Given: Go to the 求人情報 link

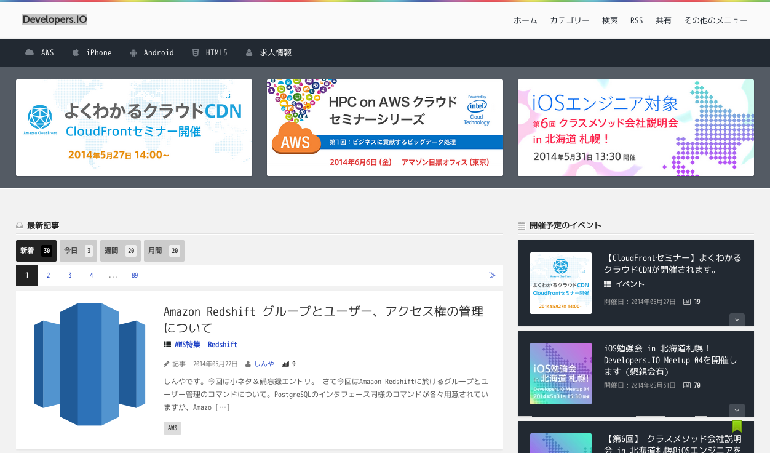Looking at the screenshot, I should [276, 53].
